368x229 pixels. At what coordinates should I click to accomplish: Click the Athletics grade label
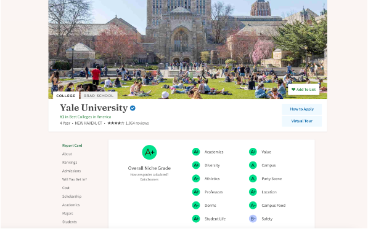click(212, 179)
